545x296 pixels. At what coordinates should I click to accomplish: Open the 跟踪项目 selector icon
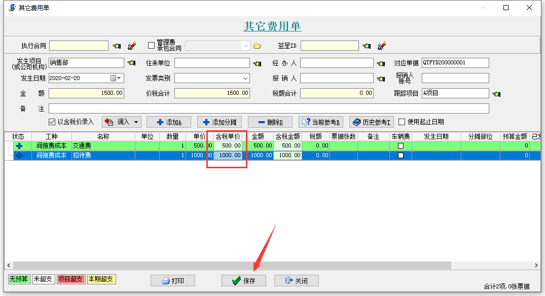pyautogui.click(x=495, y=93)
